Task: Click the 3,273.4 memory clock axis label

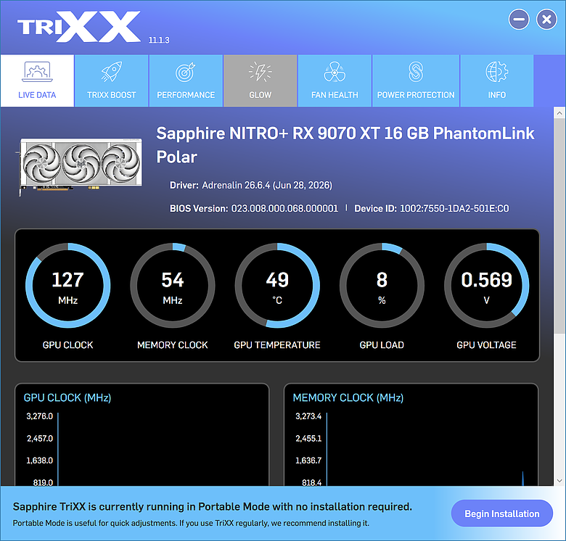Action: tap(308, 416)
